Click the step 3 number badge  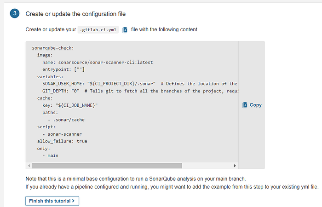15,13
